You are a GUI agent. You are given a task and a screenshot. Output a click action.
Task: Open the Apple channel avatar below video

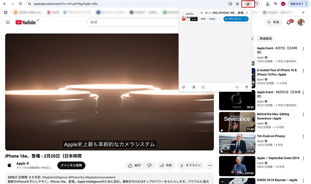(10, 165)
